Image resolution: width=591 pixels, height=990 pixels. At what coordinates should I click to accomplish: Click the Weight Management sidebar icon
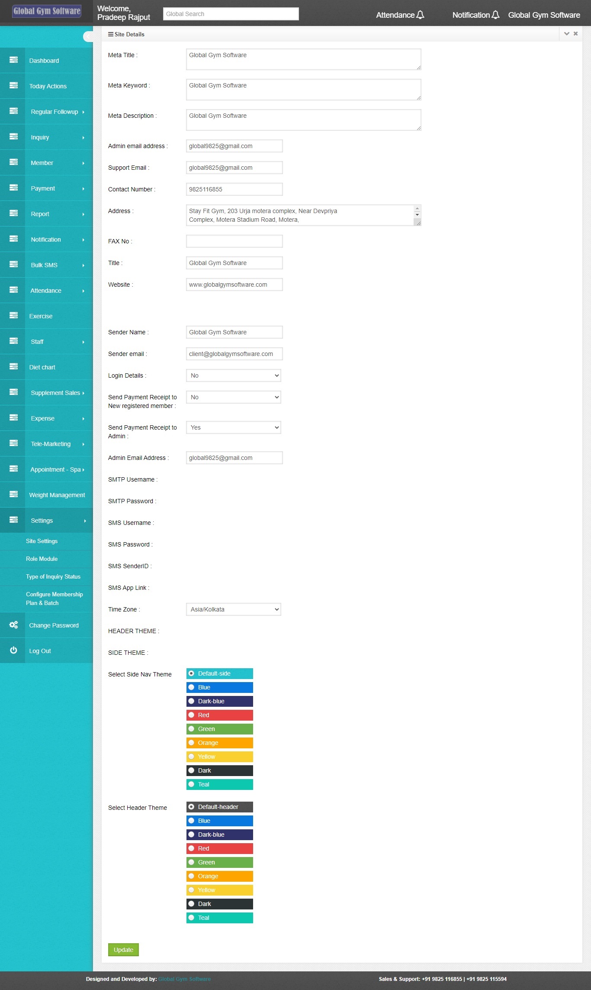click(13, 494)
